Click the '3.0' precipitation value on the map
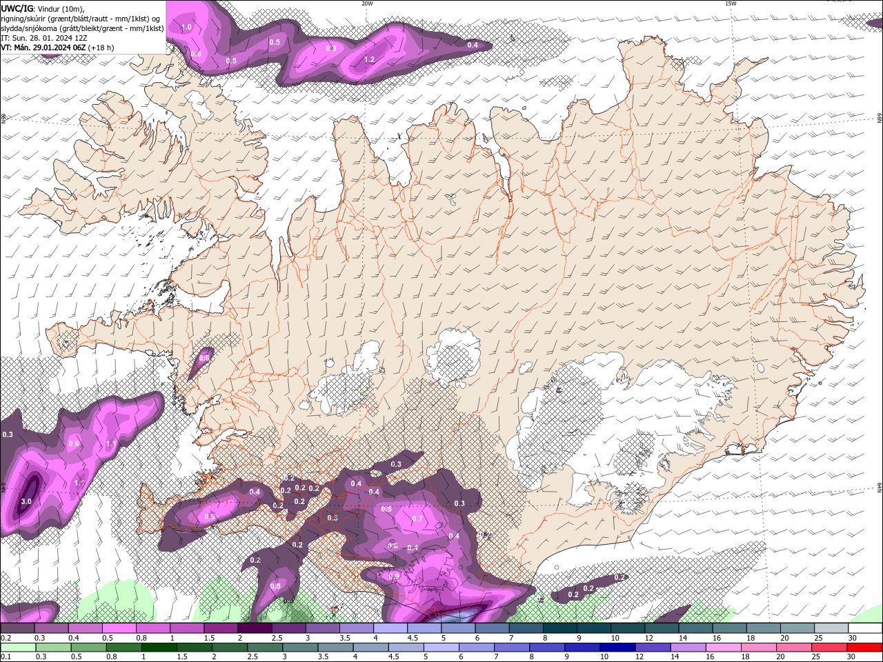 26,501
